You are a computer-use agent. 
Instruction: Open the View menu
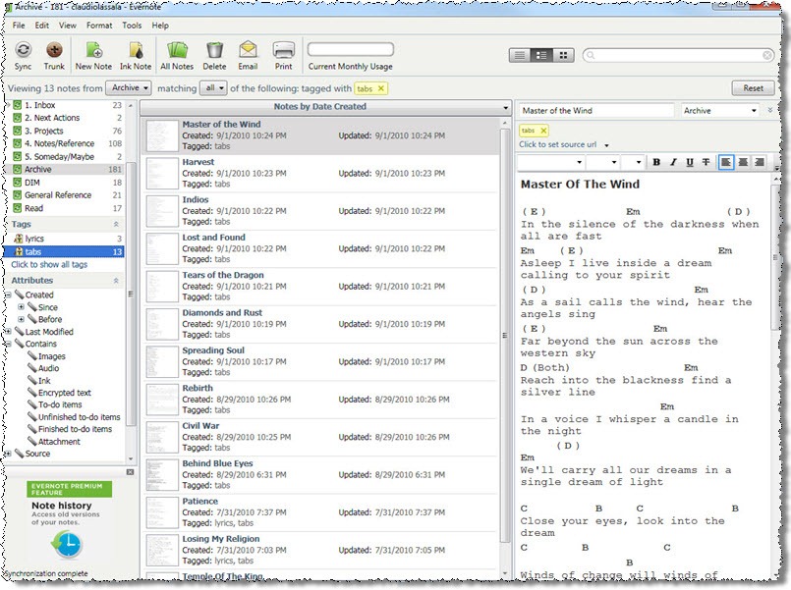tap(67, 26)
